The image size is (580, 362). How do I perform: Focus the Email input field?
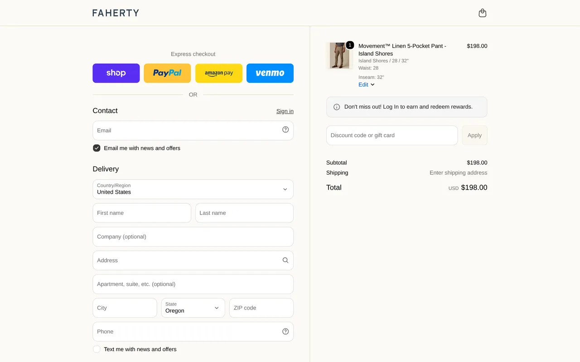[193, 130]
